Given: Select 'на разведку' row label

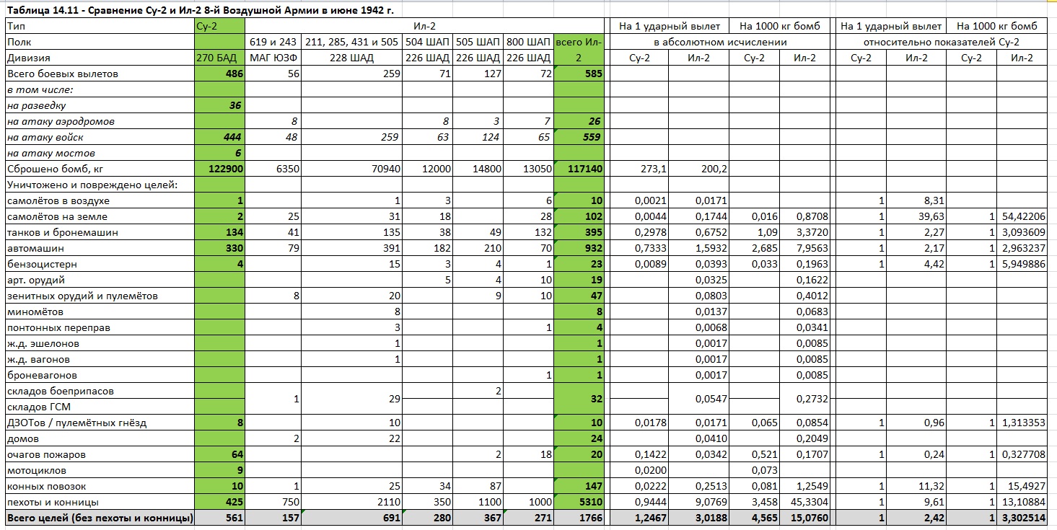Looking at the screenshot, I should coord(100,105).
